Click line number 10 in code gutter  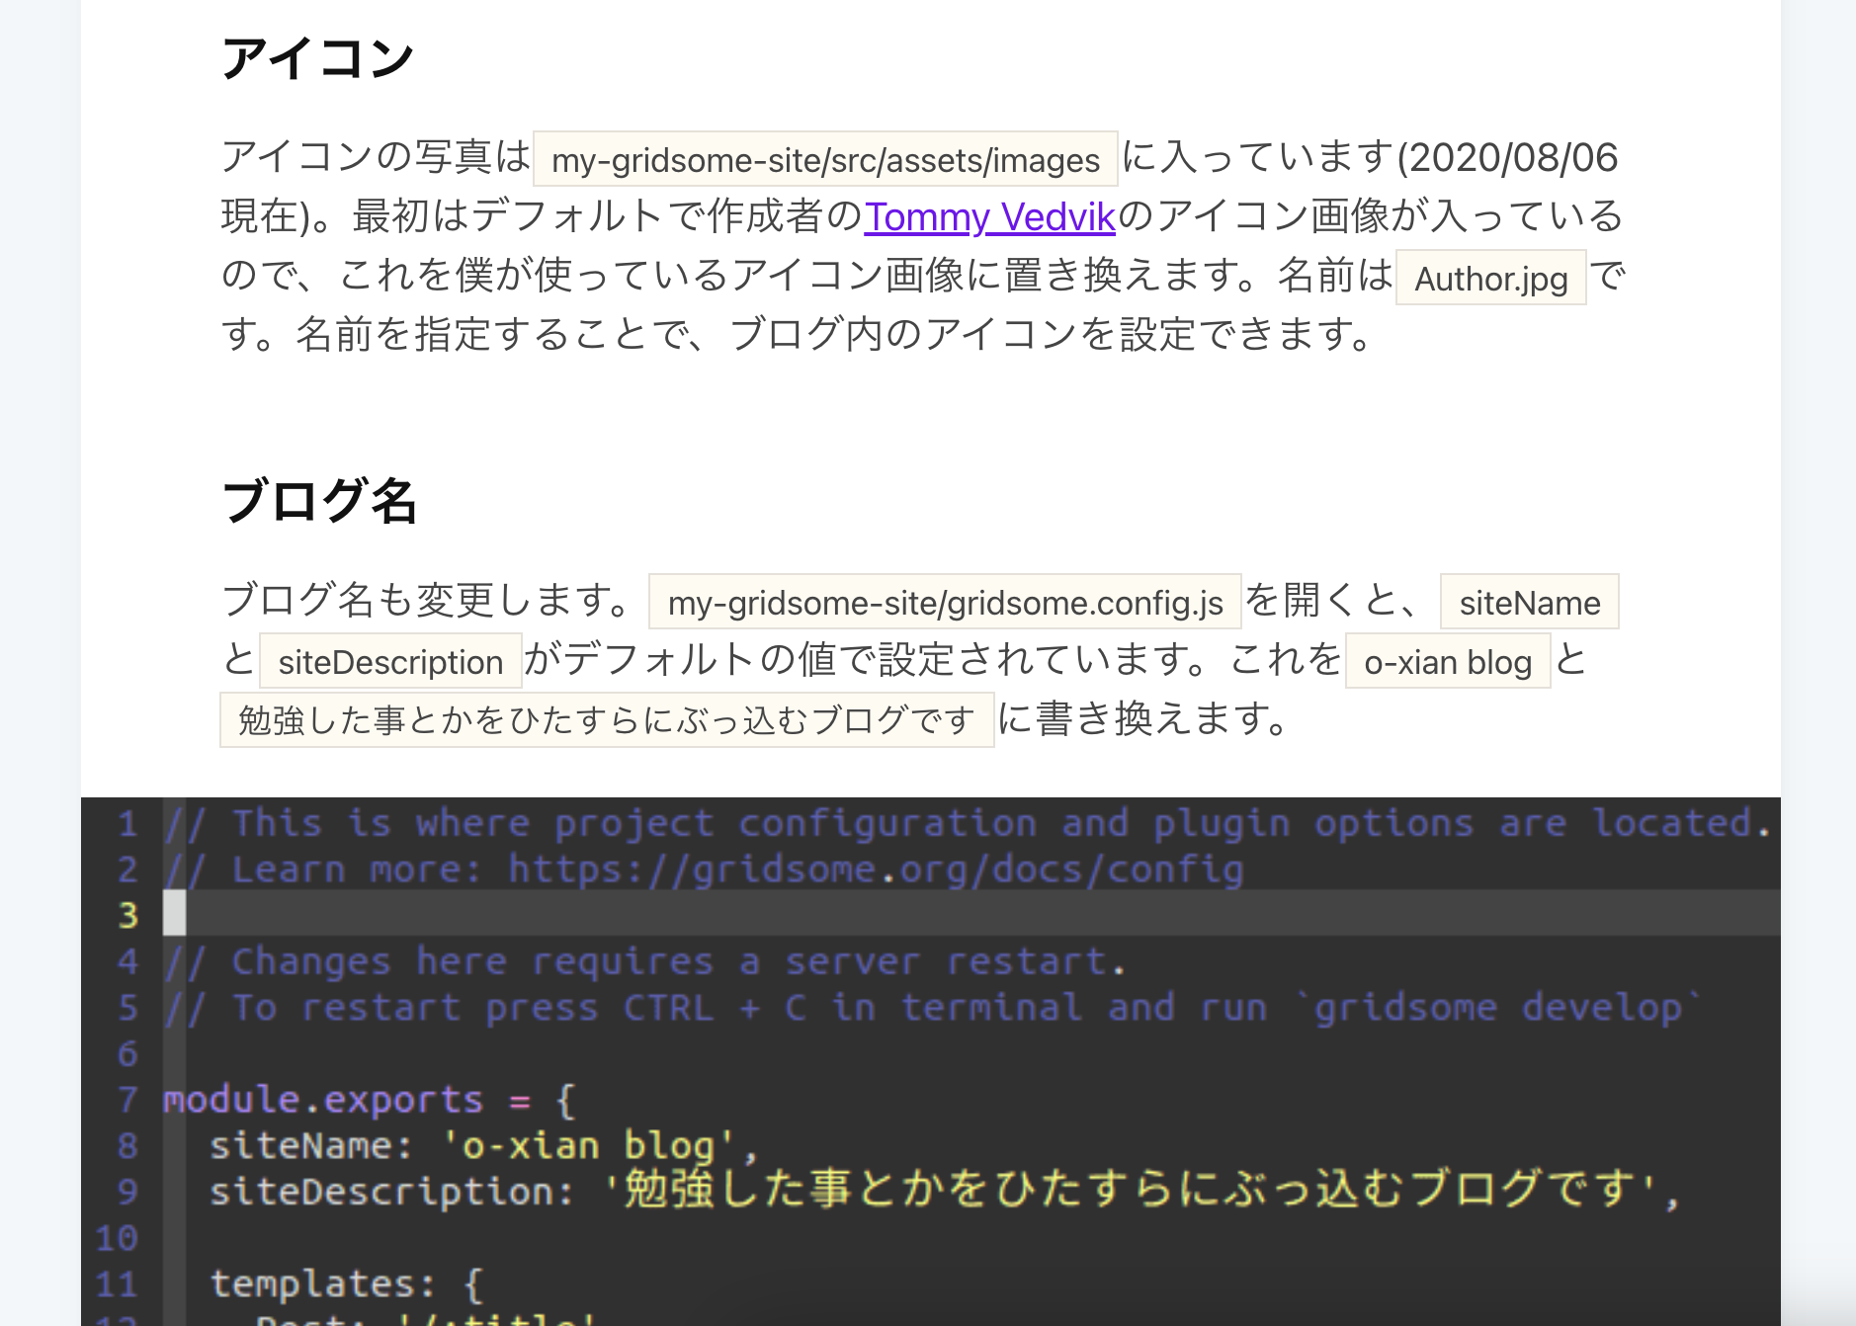[117, 1238]
